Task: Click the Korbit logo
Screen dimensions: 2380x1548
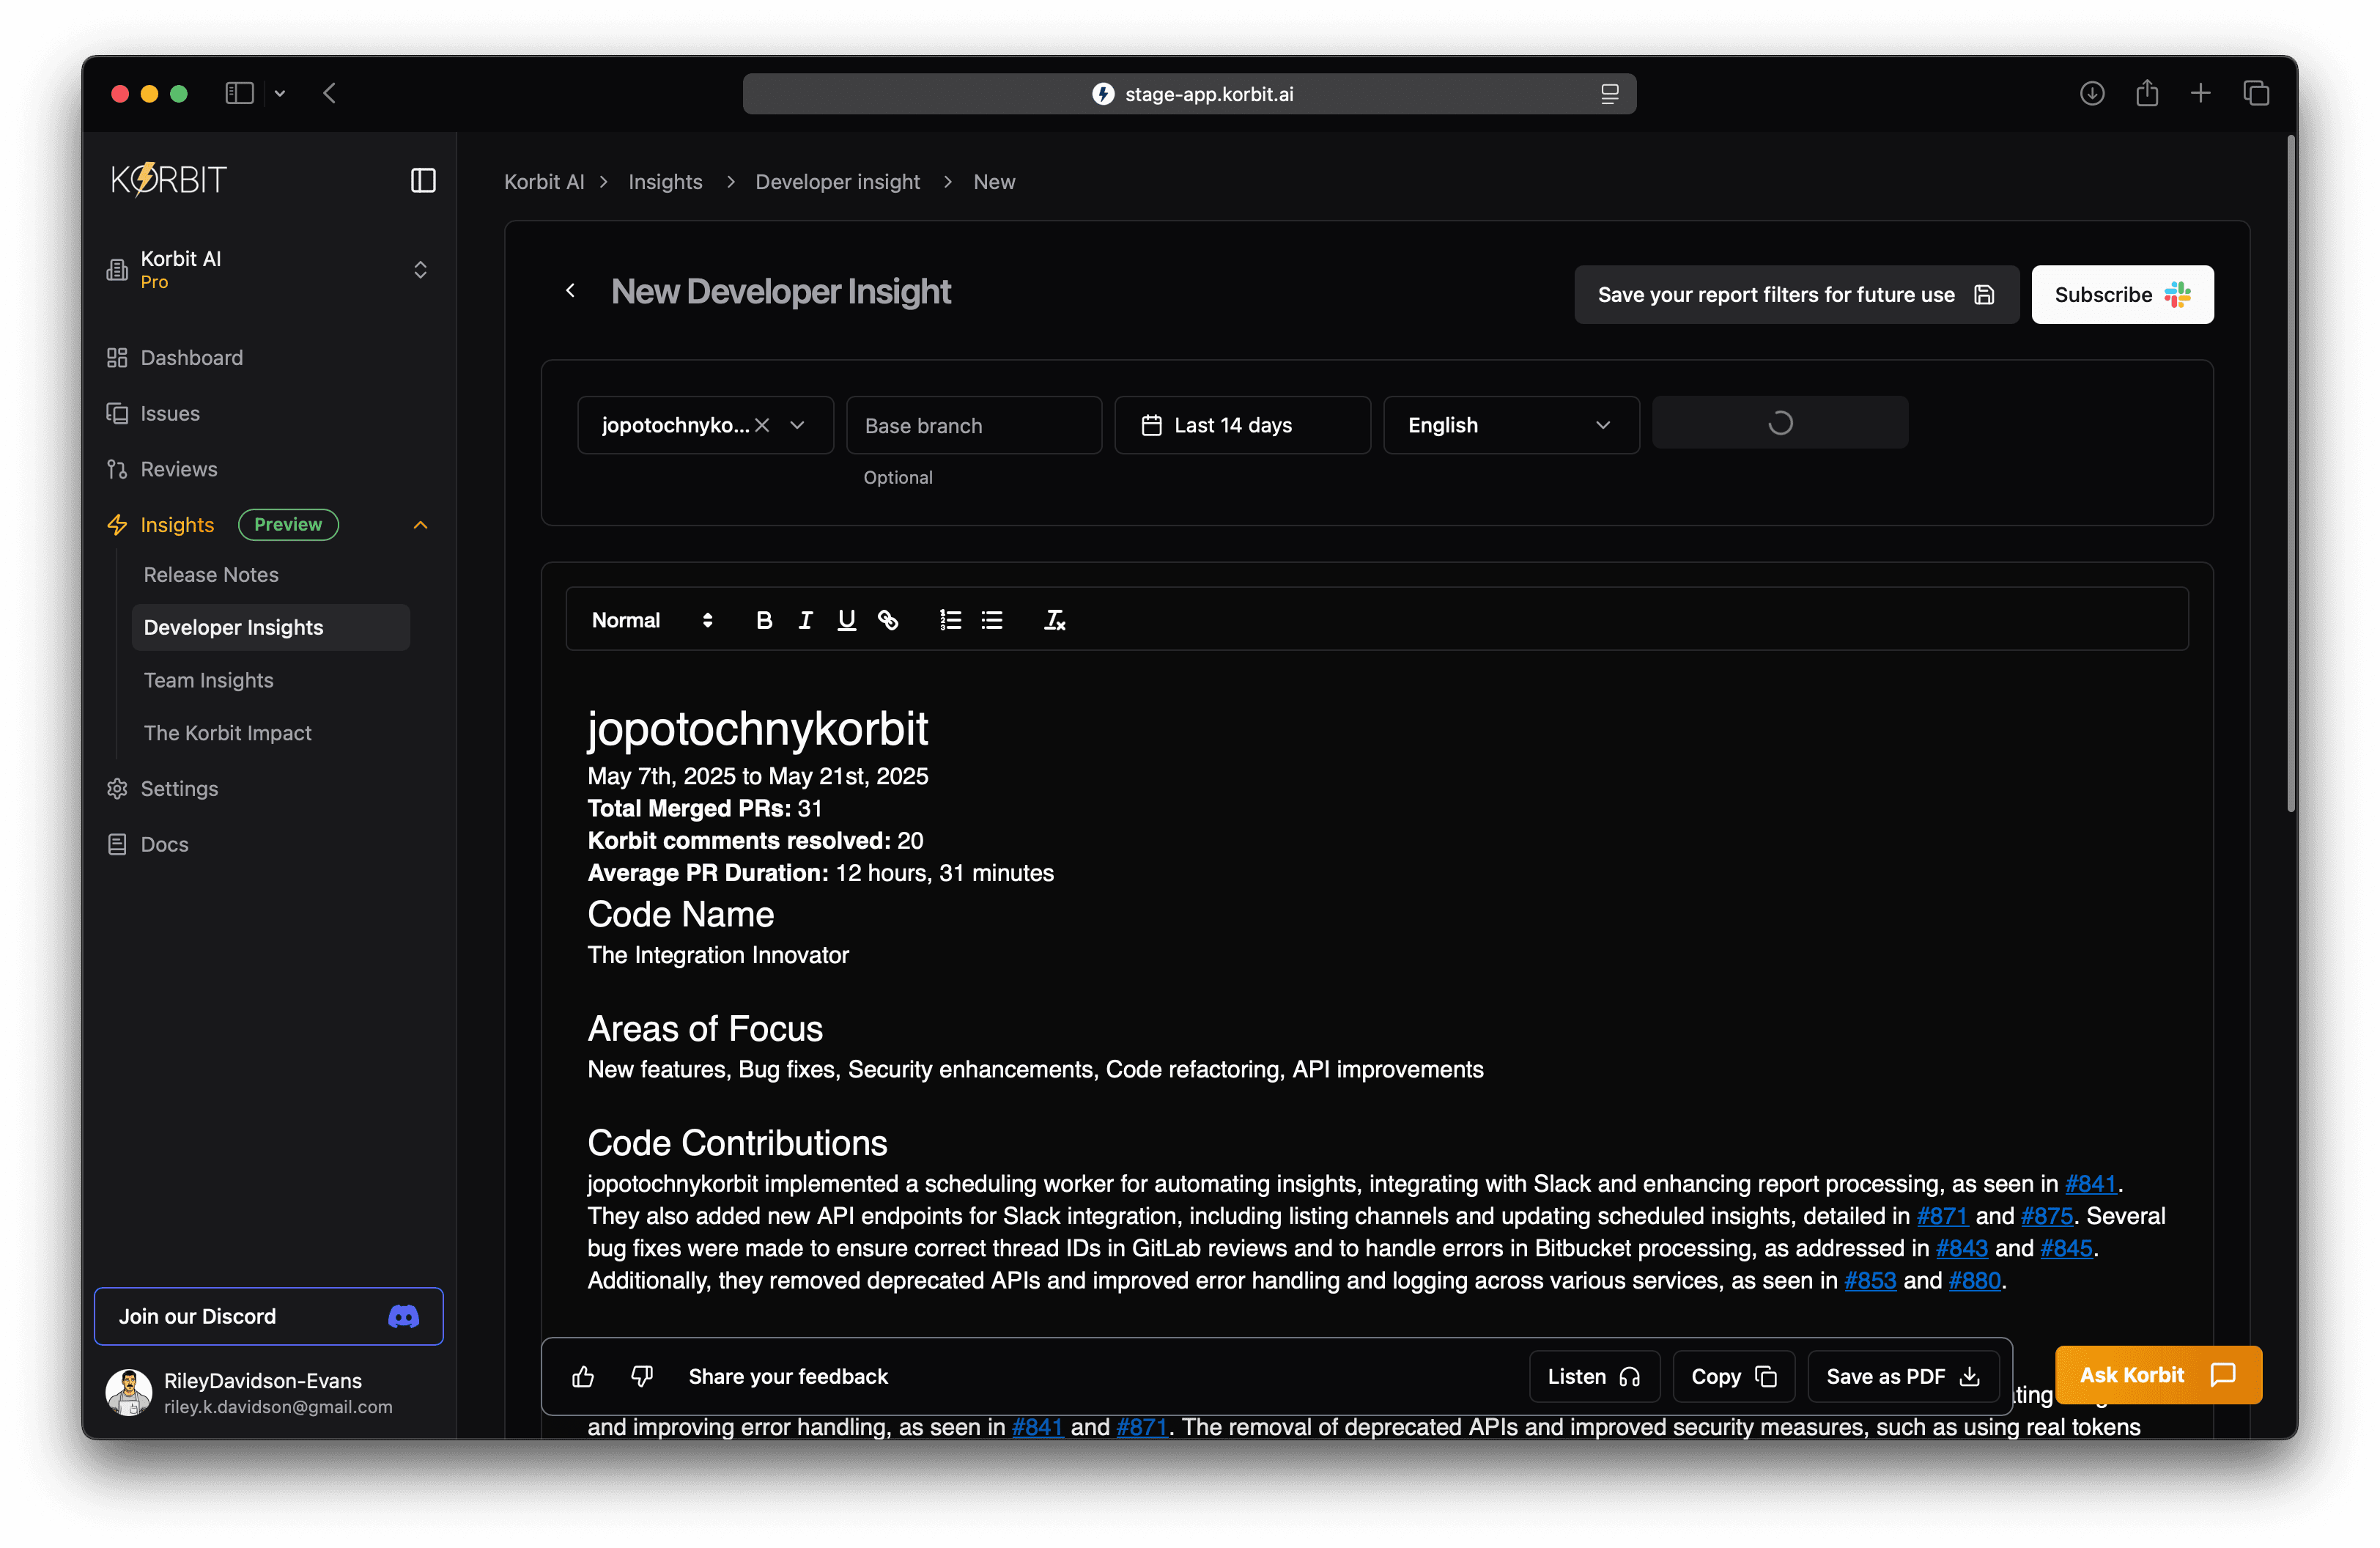Action: tap(168, 180)
